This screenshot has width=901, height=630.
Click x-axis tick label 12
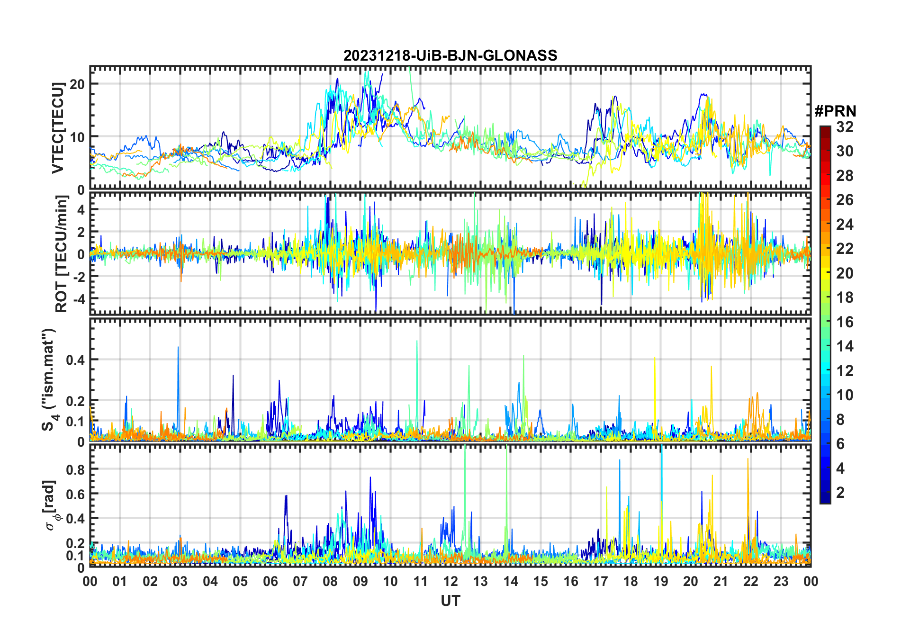coord(450,581)
